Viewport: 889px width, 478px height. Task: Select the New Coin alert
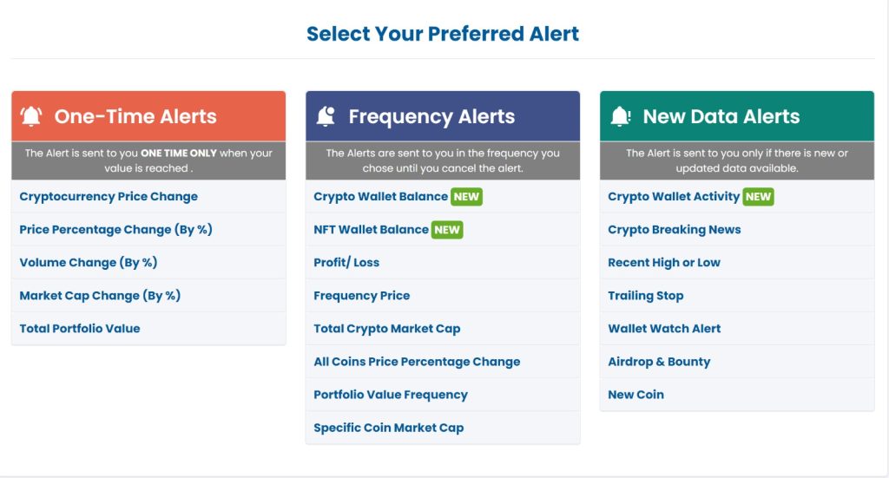[635, 394]
